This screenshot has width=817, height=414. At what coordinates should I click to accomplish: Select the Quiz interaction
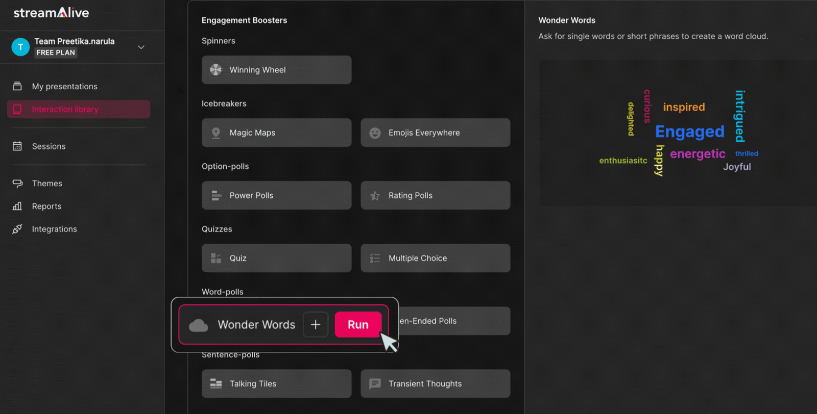[x=276, y=258]
